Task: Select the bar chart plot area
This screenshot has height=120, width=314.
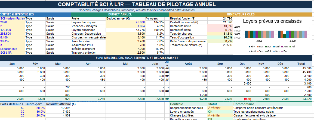Action: pos(276,33)
